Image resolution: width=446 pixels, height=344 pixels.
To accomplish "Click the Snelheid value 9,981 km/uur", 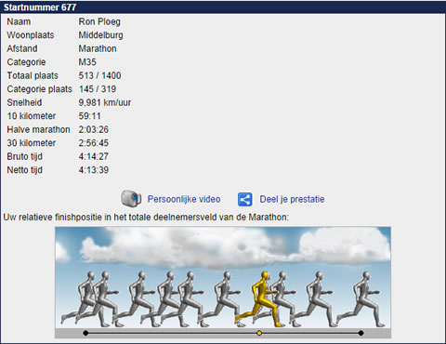I will [105, 102].
